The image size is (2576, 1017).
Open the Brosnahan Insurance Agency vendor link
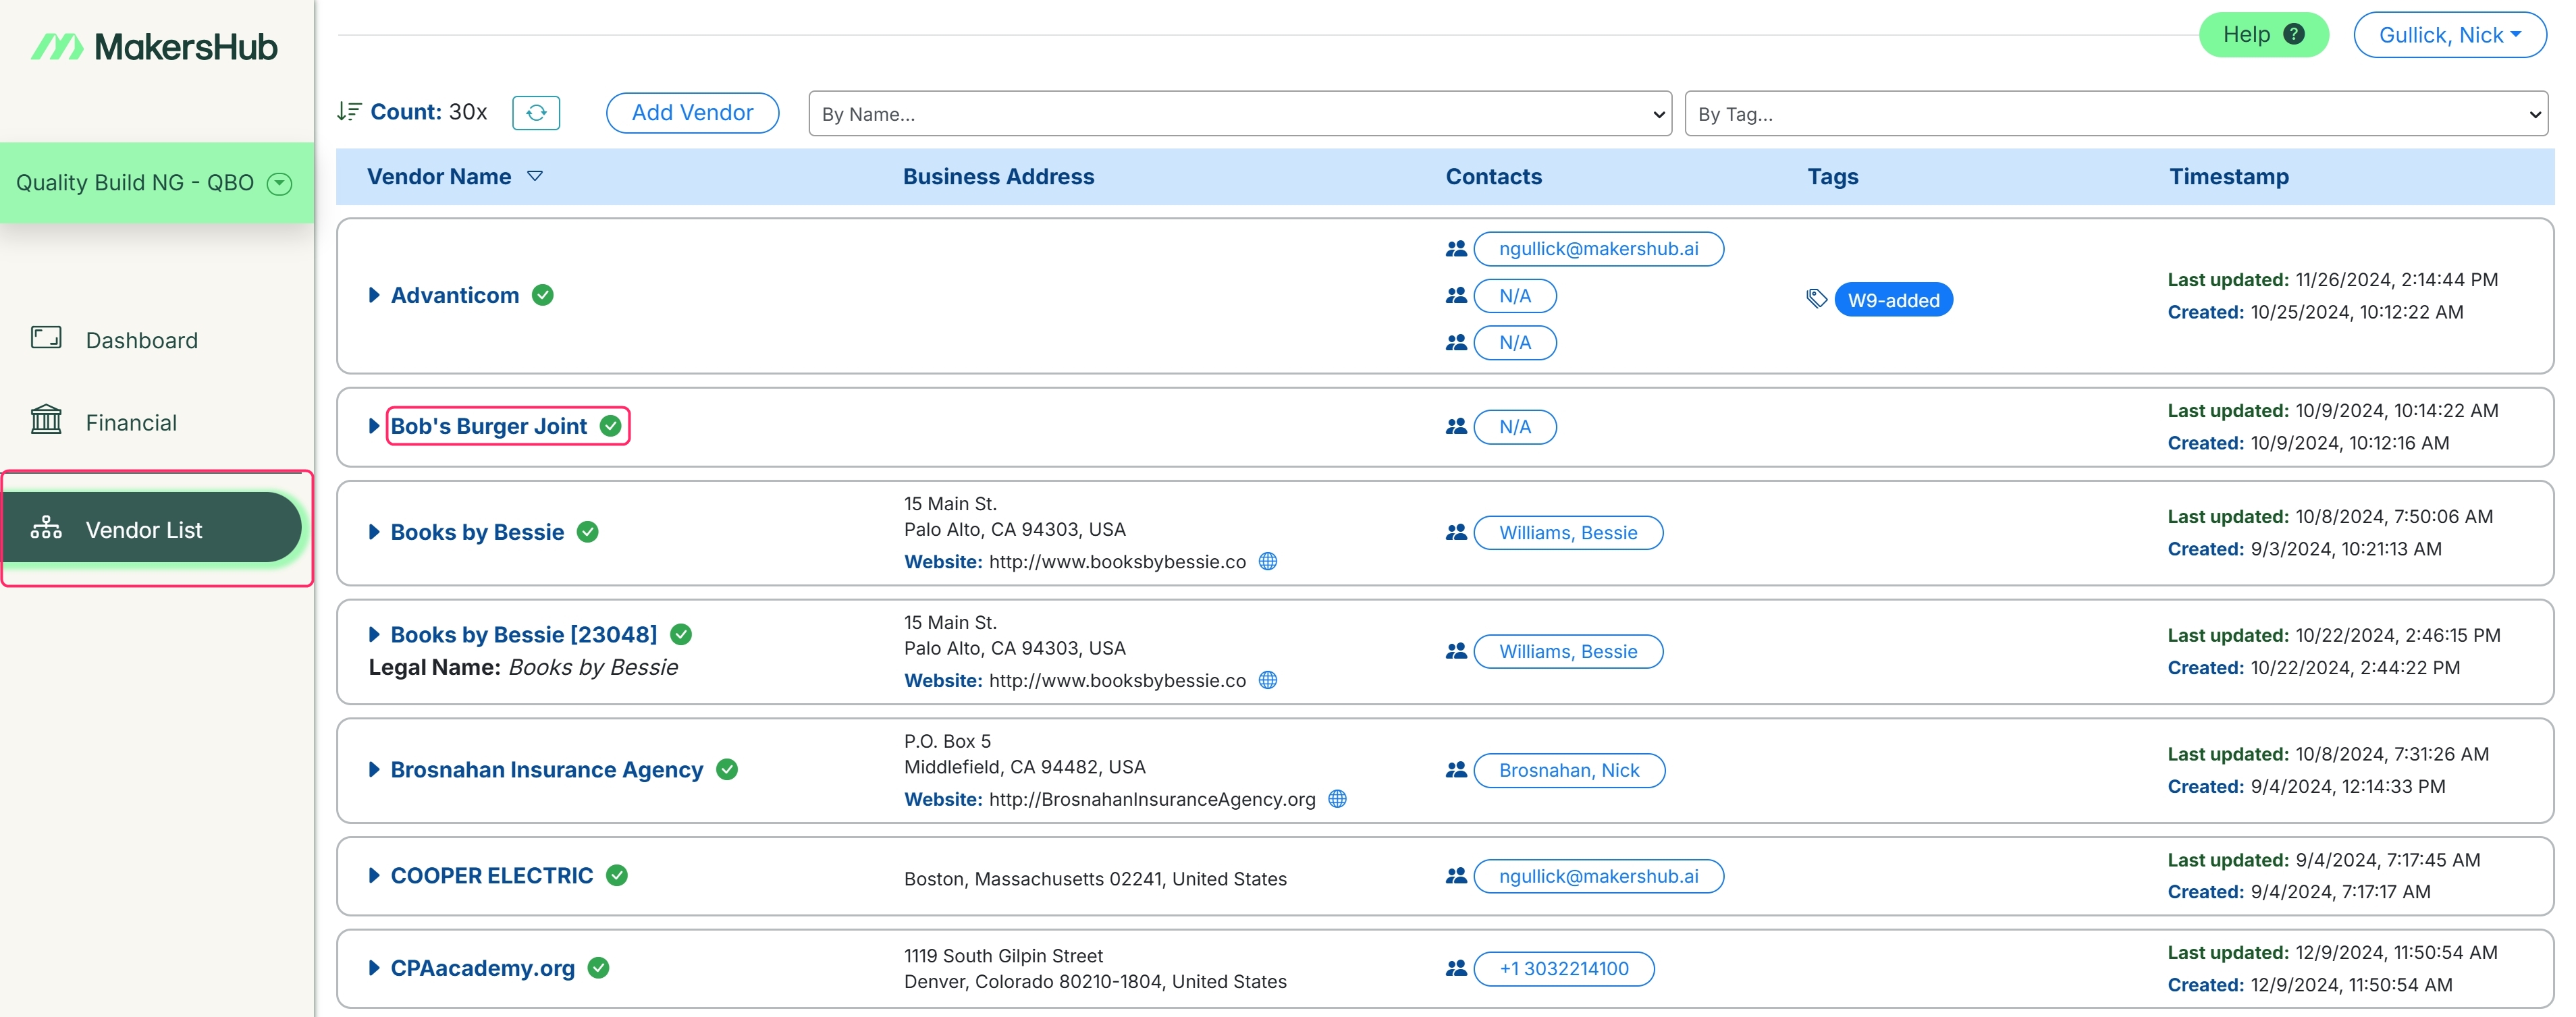coord(547,769)
